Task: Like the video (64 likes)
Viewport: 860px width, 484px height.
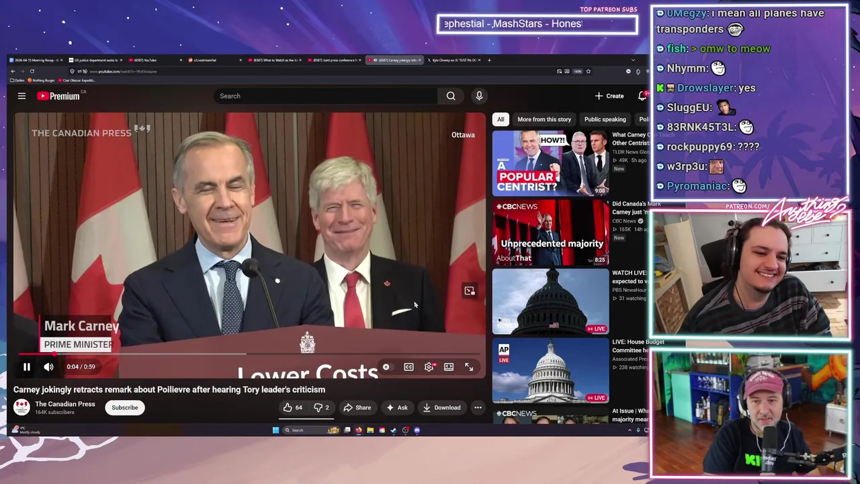Action: (293, 407)
